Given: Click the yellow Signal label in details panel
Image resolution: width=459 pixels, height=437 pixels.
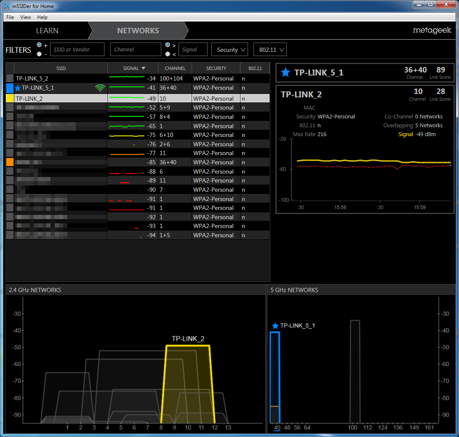Looking at the screenshot, I should coord(406,134).
